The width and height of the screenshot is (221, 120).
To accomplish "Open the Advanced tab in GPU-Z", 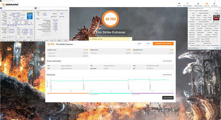I will [201, 11].
